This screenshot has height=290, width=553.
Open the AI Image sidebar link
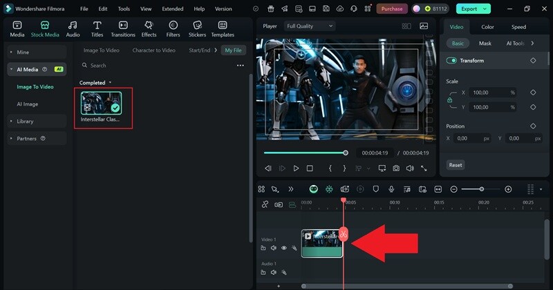[28, 104]
